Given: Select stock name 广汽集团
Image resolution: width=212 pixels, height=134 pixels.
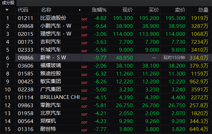Looking at the screenshot, I should 51,89.
